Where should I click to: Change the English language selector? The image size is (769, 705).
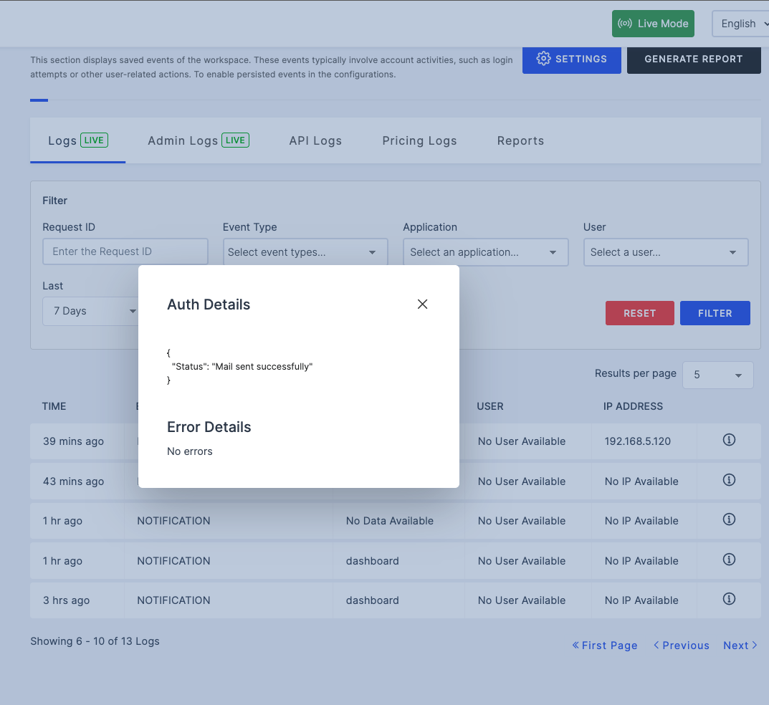tap(740, 24)
